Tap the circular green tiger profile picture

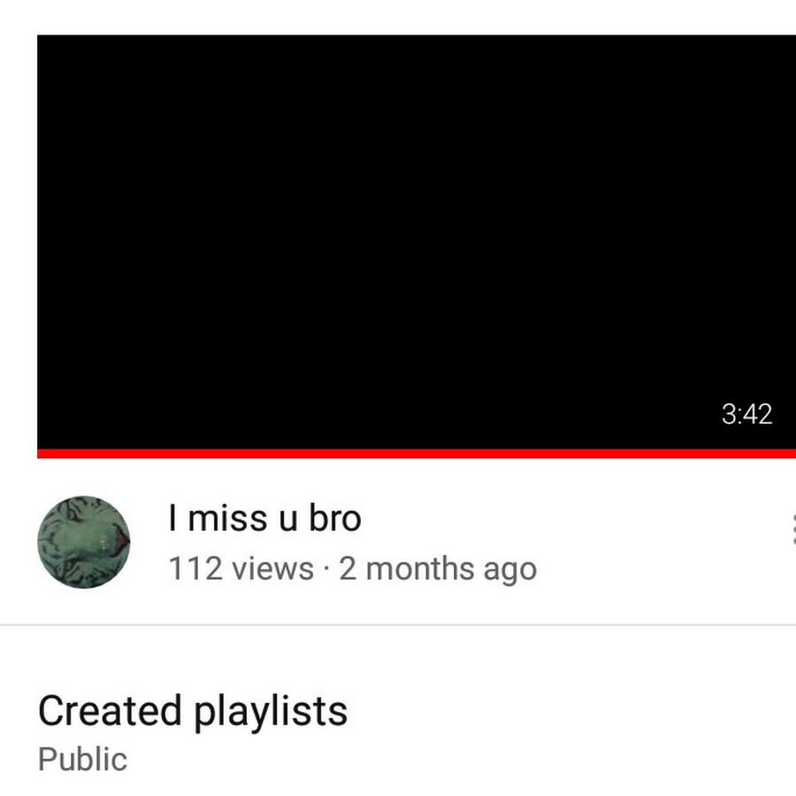(84, 542)
